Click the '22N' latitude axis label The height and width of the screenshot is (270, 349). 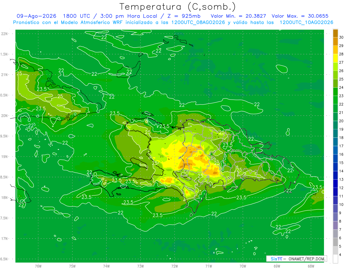pos(5,33)
